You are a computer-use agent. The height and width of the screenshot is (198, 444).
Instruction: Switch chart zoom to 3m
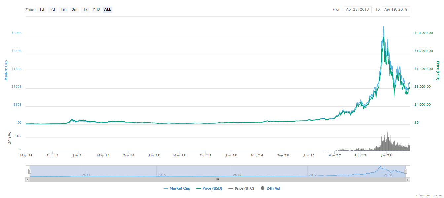coord(75,10)
